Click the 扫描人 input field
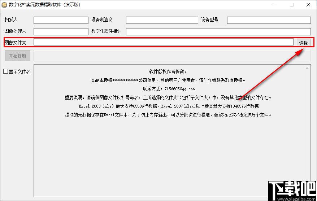 61,20
